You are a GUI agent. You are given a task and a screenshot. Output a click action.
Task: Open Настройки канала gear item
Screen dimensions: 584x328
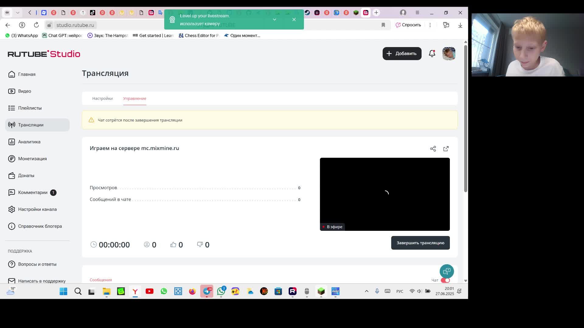37,209
